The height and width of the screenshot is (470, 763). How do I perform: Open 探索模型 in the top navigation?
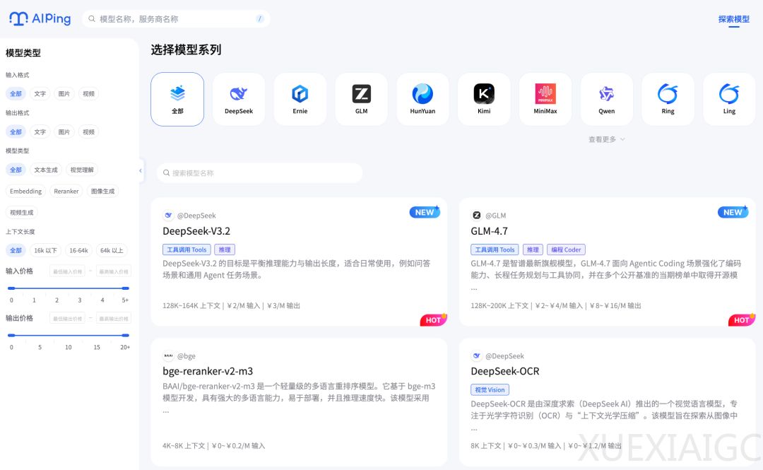point(733,19)
